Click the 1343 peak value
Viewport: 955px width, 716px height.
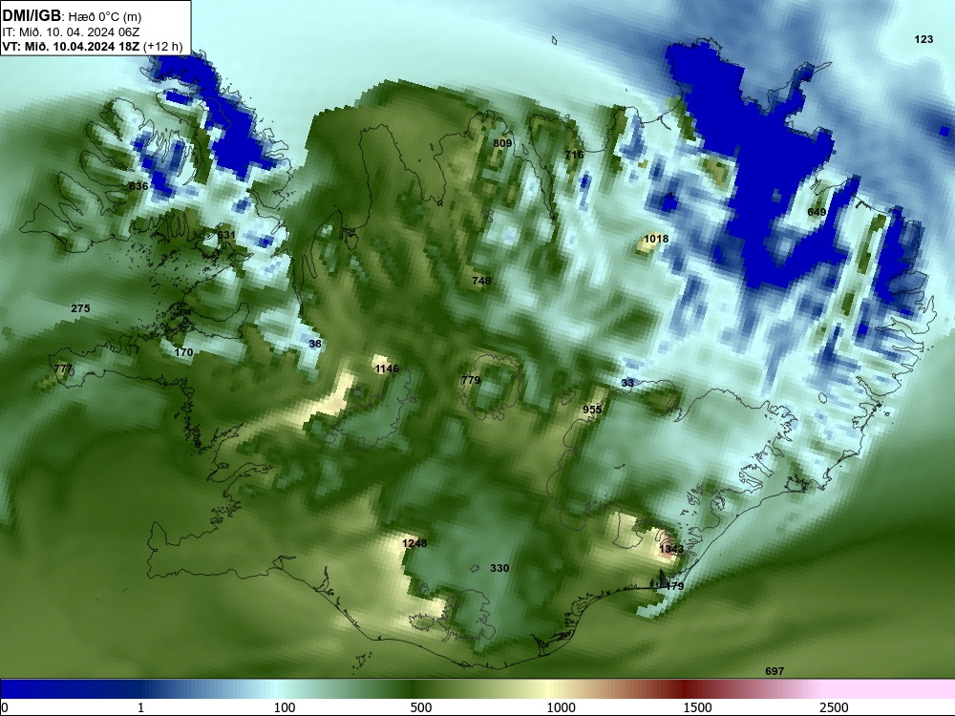(671, 549)
